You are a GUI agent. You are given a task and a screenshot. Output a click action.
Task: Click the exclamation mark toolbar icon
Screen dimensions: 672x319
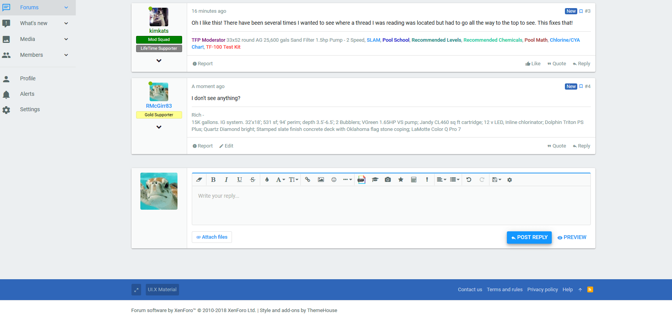[427, 180]
